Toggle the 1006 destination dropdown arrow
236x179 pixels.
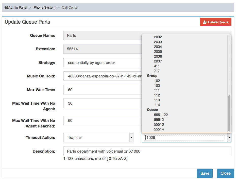tap(229, 137)
